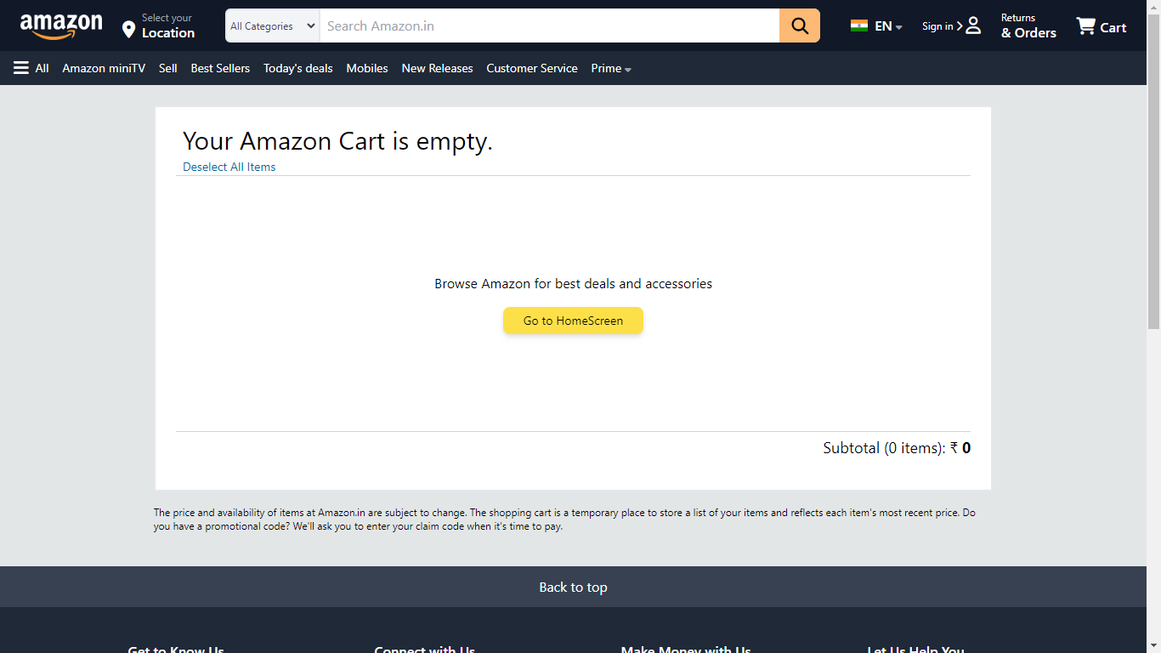Open the Cart via cart icon

coord(1086,26)
